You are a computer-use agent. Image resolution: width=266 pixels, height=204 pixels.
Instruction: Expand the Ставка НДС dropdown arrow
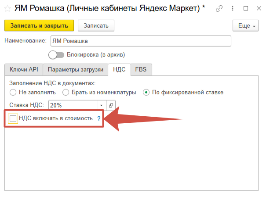101,105
